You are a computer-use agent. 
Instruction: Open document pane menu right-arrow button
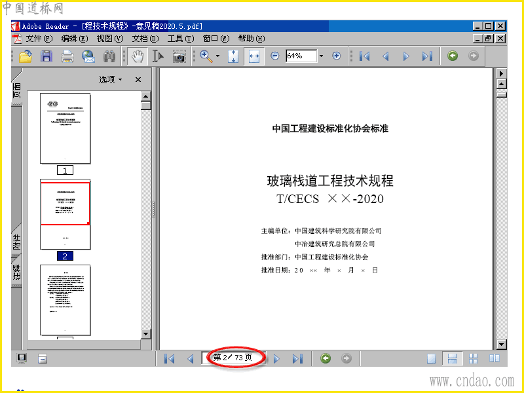502,73
